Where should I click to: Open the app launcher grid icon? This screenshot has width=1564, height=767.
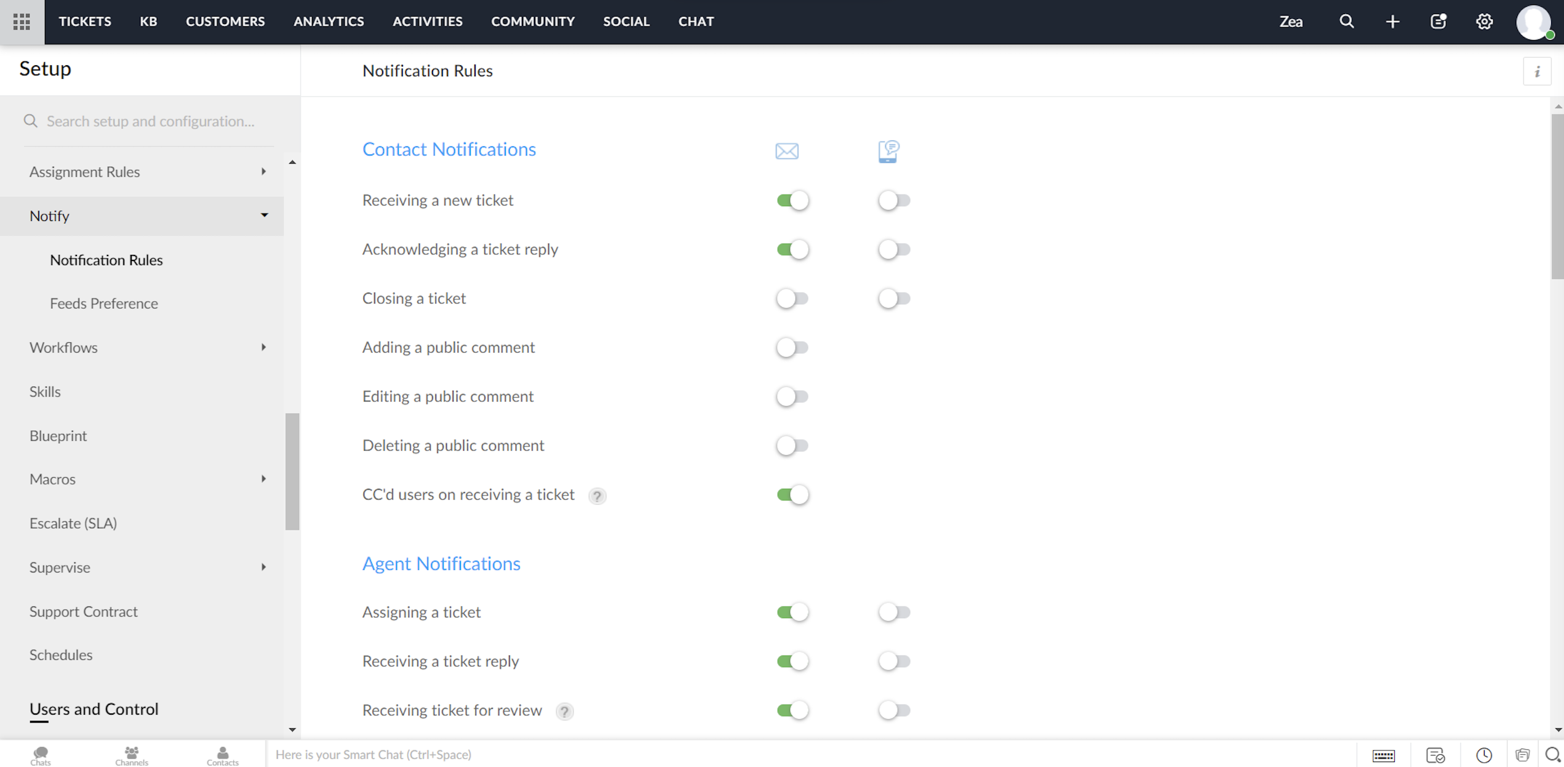[x=22, y=22]
